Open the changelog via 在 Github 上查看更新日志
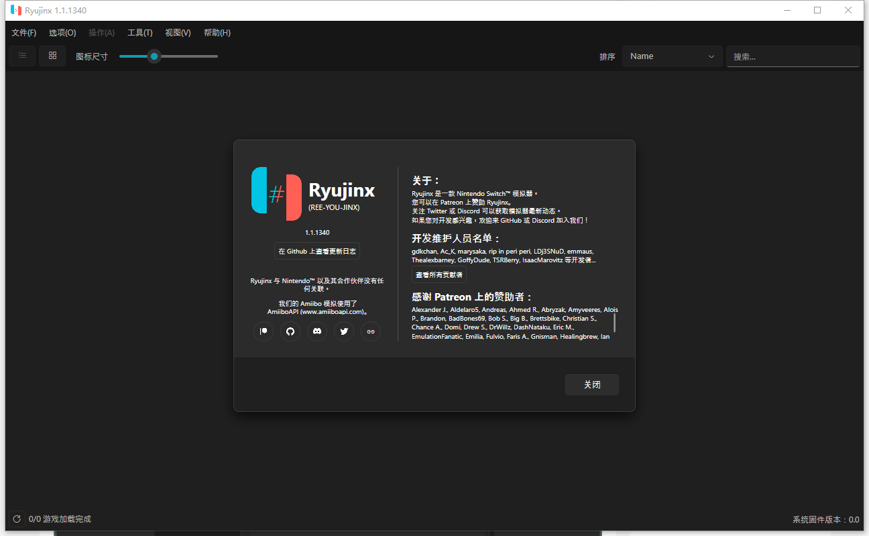 pos(316,250)
